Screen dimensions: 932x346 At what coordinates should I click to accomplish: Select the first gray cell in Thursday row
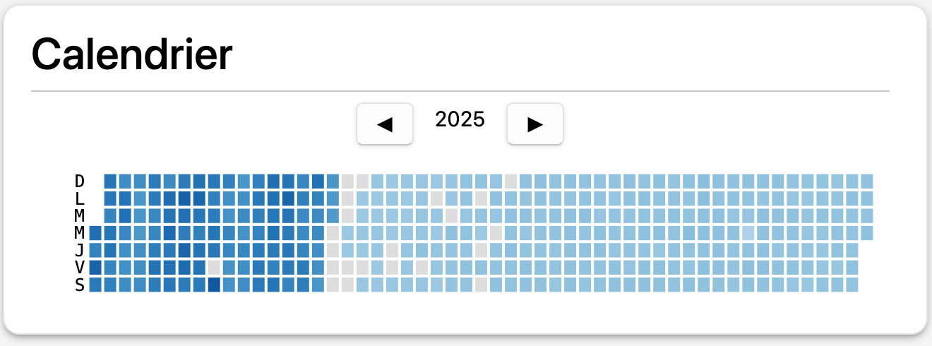coord(333,250)
